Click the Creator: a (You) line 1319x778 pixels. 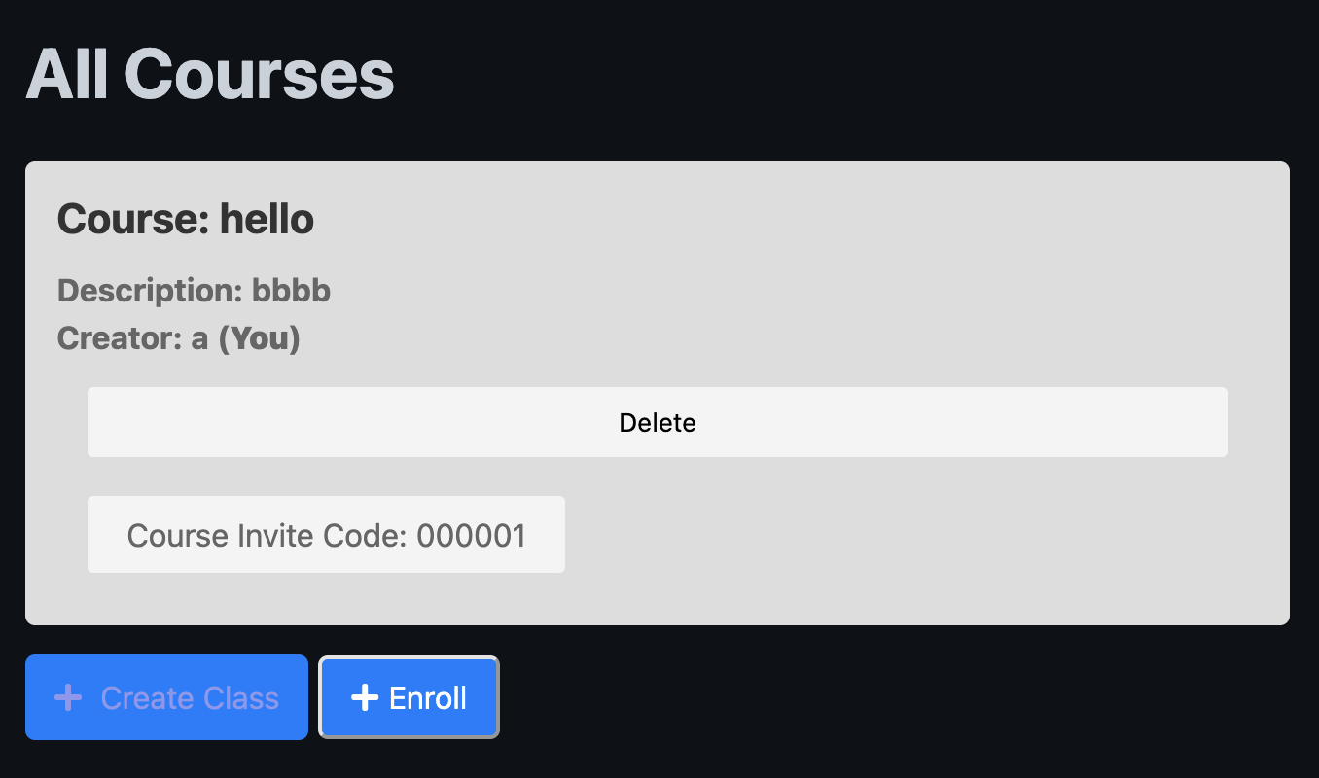(179, 338)
